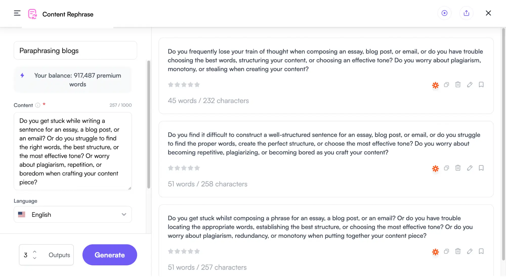Bookmark the first rephrased output
Screen dimensions: 506x277
[481, 85]
